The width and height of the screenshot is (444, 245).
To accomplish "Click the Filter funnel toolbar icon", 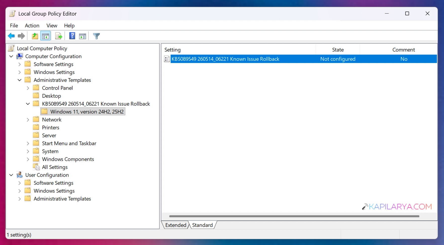I will tap(96, 36).
